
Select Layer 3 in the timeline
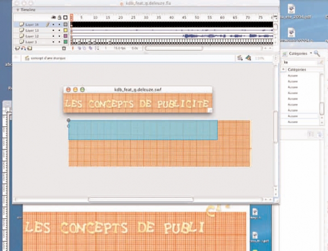point(31,42)
